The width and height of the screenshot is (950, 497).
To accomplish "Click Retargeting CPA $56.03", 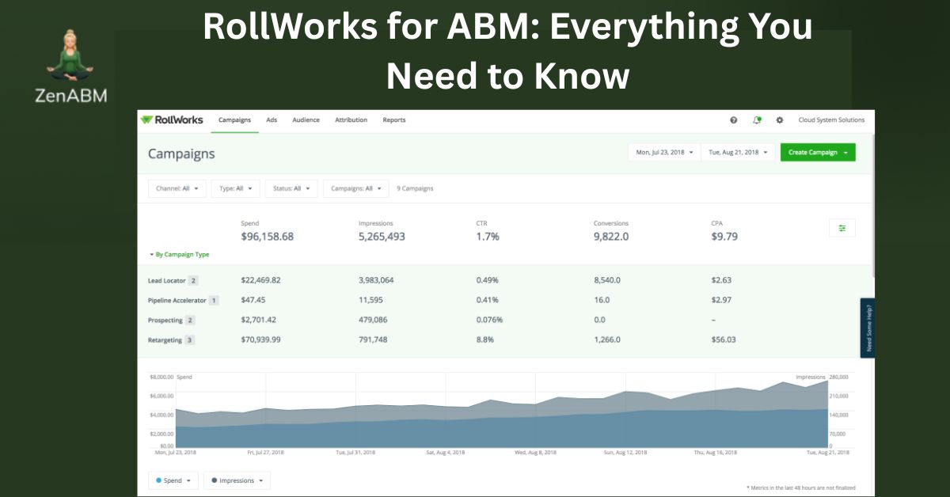I will pos(724,340).
